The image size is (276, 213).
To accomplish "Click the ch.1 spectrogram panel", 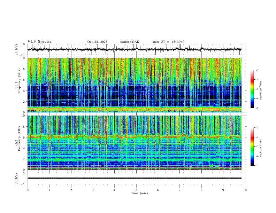I will (x=135, y=85).
